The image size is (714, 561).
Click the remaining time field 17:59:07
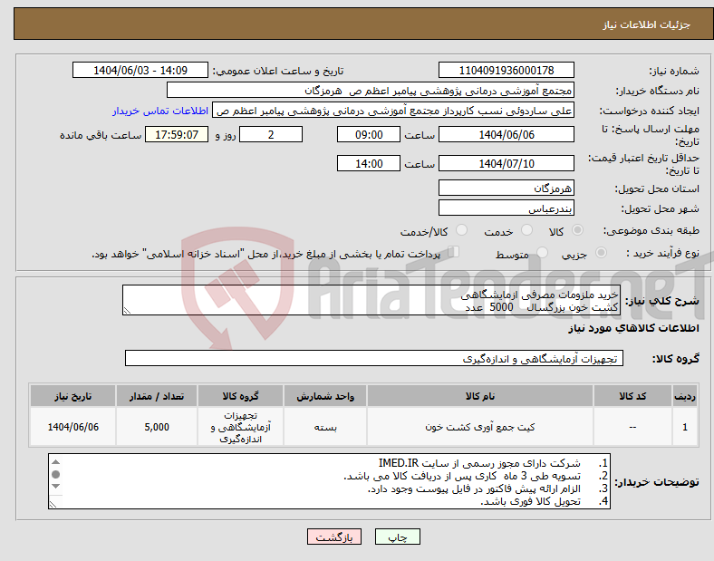(177, 134)
